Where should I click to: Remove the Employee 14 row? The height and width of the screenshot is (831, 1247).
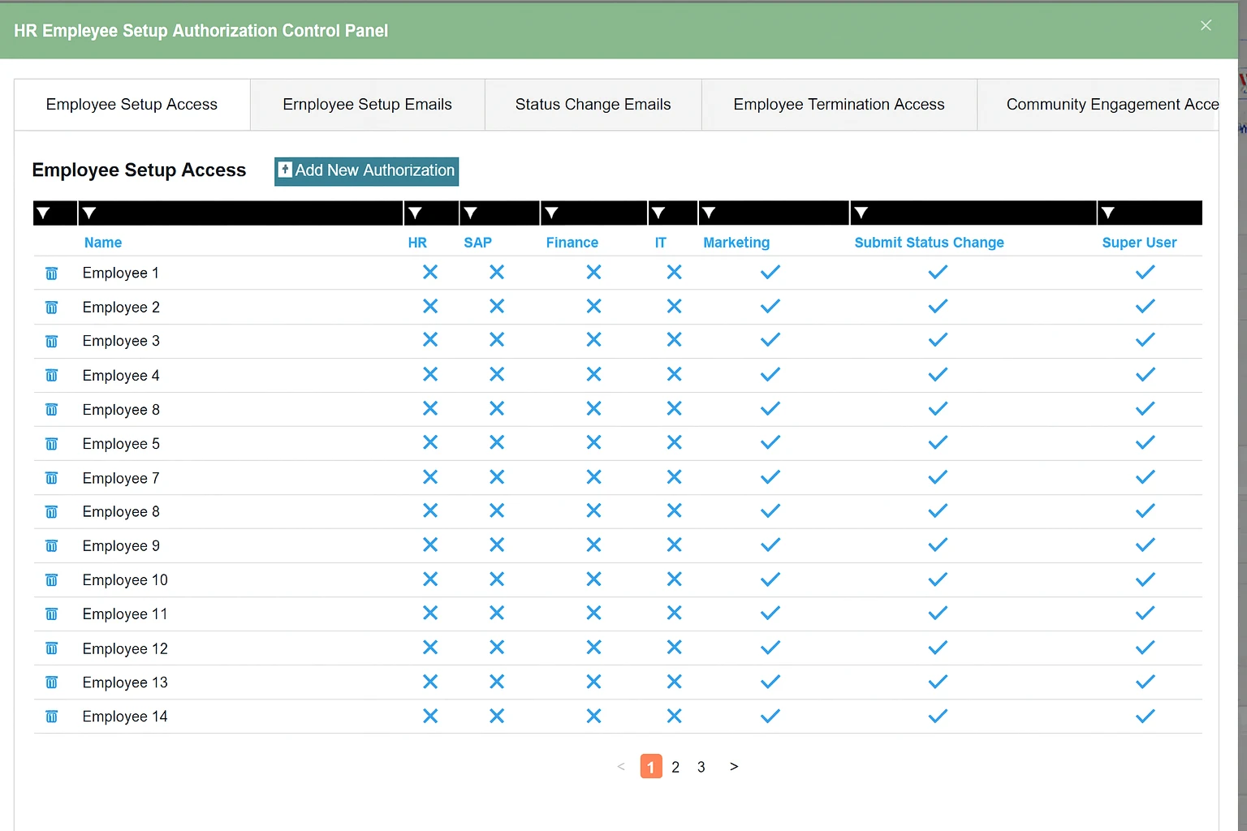click(51, 717)
